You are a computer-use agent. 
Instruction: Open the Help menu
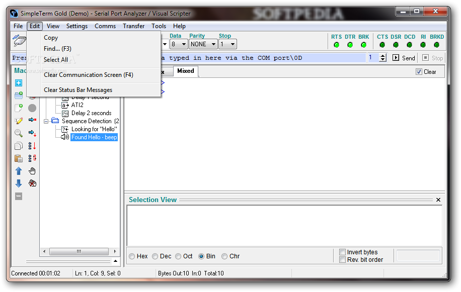point(179,26)
